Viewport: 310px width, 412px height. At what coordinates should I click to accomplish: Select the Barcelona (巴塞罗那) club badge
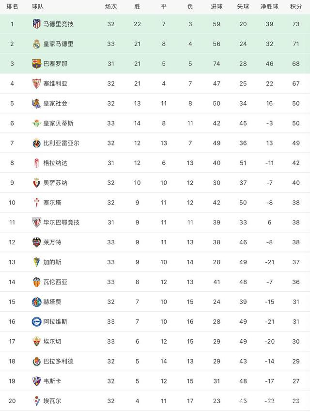(x=36, y=63)
